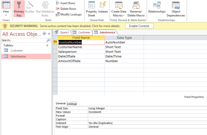Click Insert Rows
The width and height of the screenshot is (207, 135).
65,3
